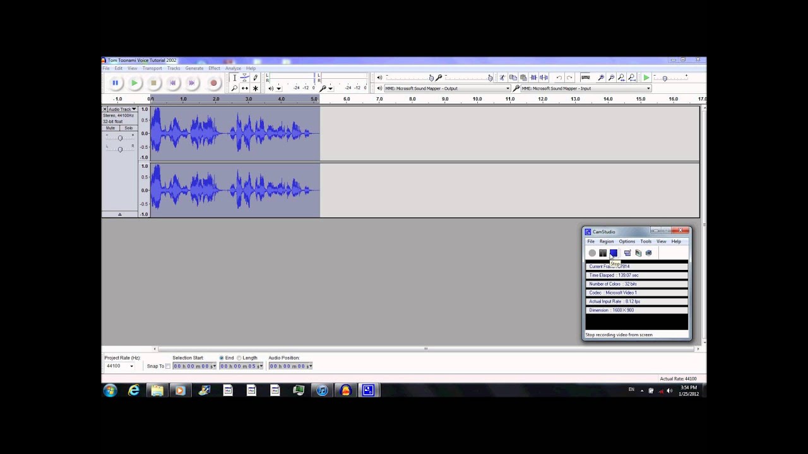Select the End radio button
This screenshot has width=808, height=454.
click(x=222, y=358)
